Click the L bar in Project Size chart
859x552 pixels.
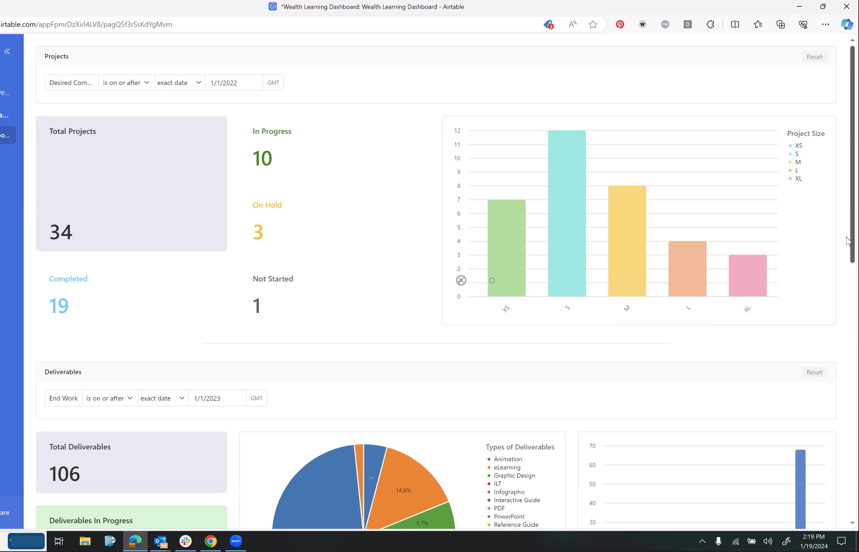click(687, 269)
